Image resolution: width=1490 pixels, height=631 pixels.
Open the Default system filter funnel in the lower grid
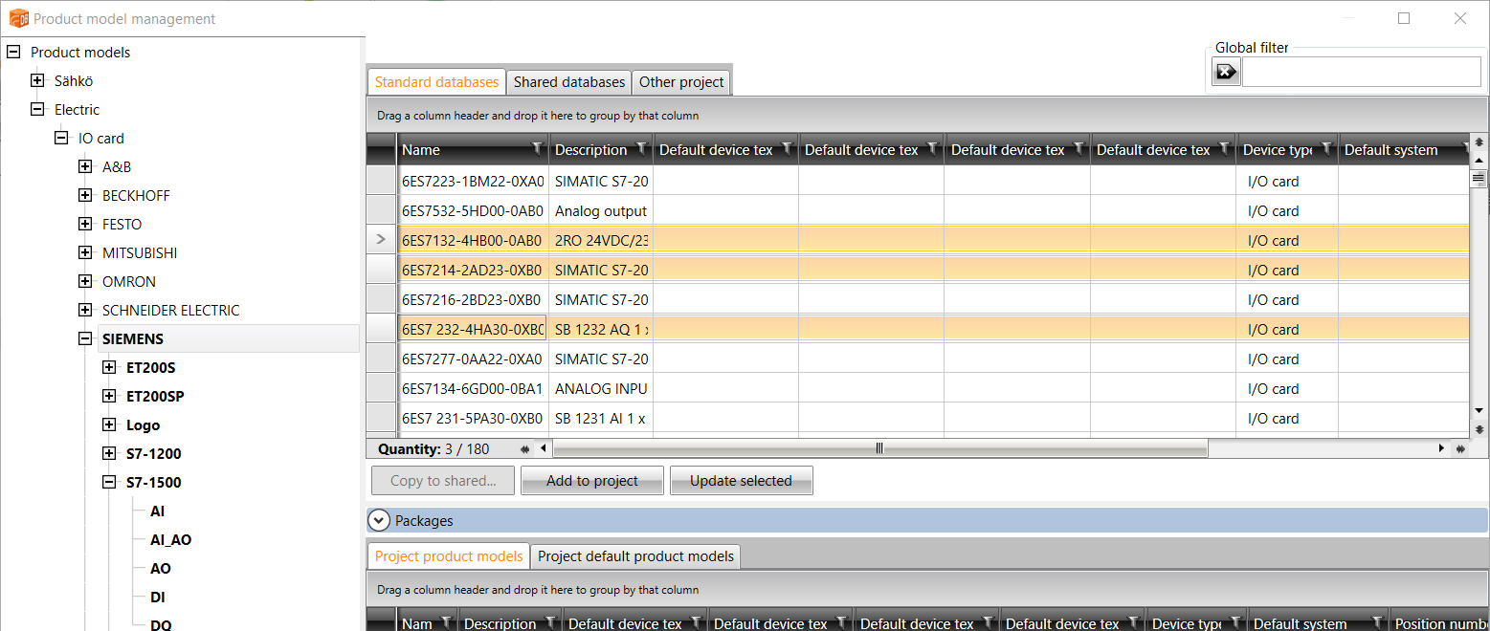coord(1377,621)
